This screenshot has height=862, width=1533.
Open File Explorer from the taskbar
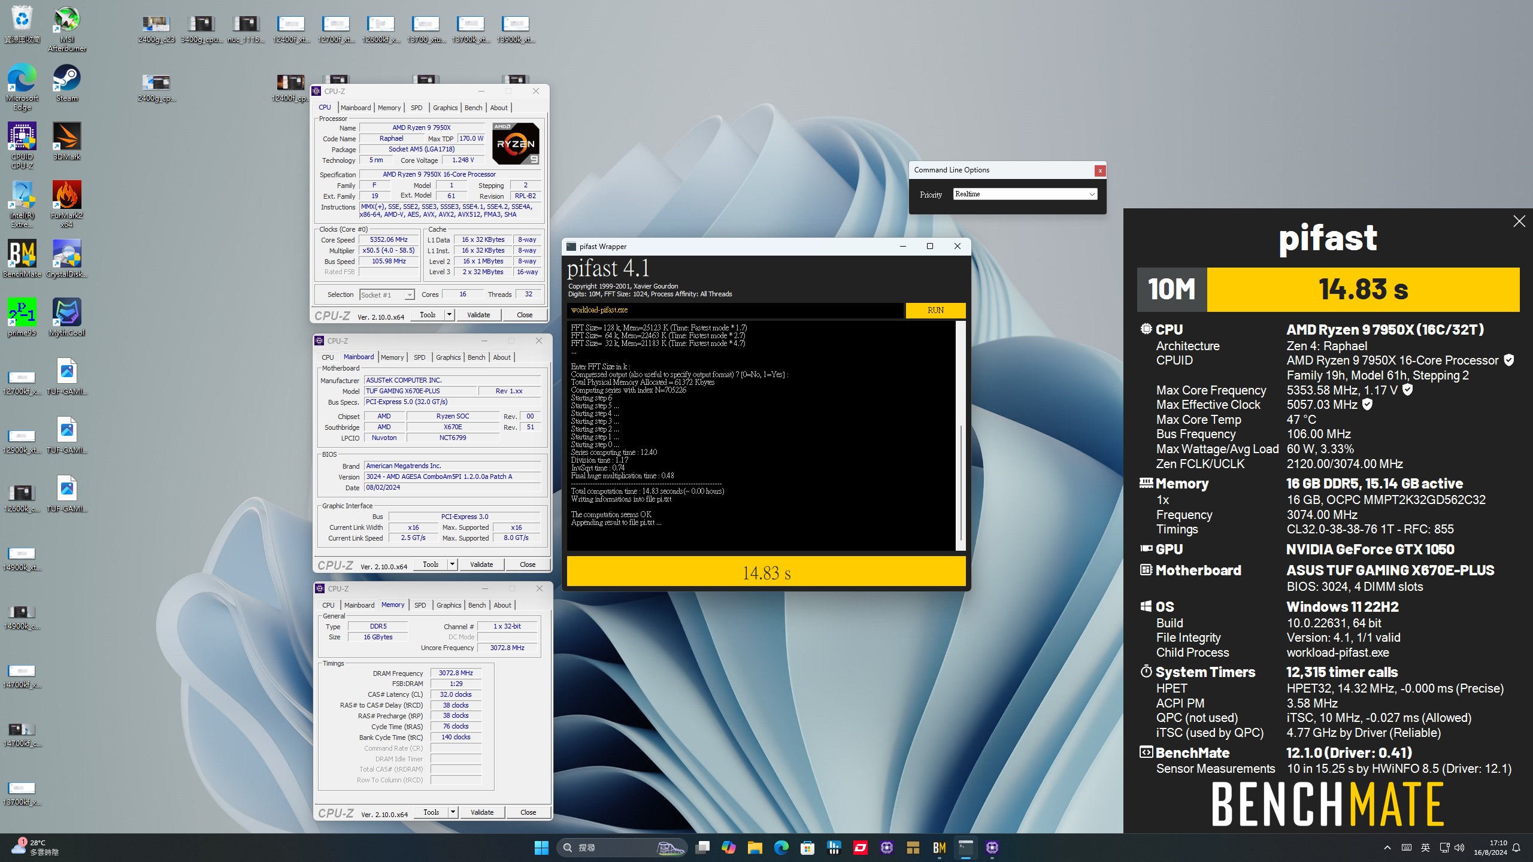click(755, 848)
